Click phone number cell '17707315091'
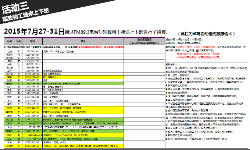250x150 pixels. [32, 52]
